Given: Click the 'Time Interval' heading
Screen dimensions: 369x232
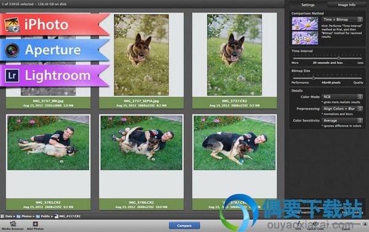Looking at the screenshot, I should point(302,51).
